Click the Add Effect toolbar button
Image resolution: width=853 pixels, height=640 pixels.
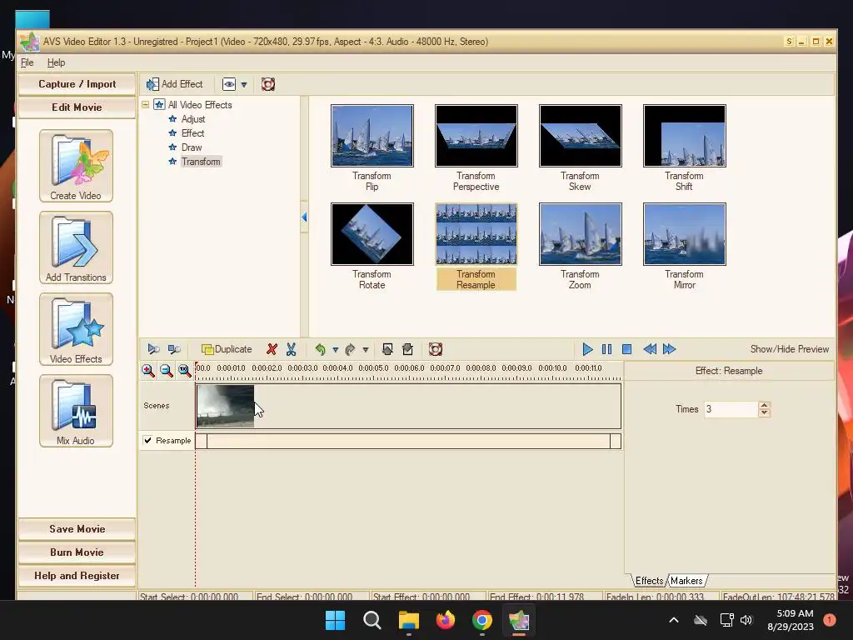(x=174, y=84)
